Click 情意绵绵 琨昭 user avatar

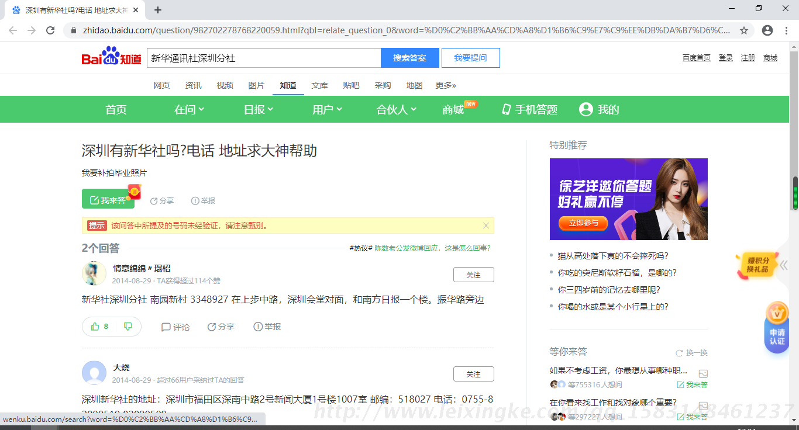coord(94,273)
